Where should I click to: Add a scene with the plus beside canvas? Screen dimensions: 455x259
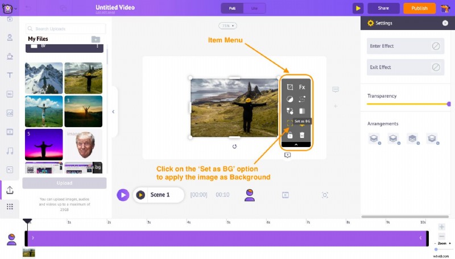point(336,106)
